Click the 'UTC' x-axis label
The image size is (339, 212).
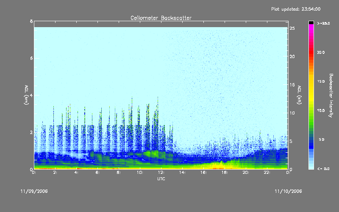(161, 179)
